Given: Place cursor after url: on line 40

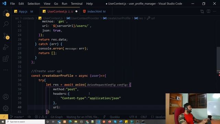Looking at the screenshot, I should 60,107.
